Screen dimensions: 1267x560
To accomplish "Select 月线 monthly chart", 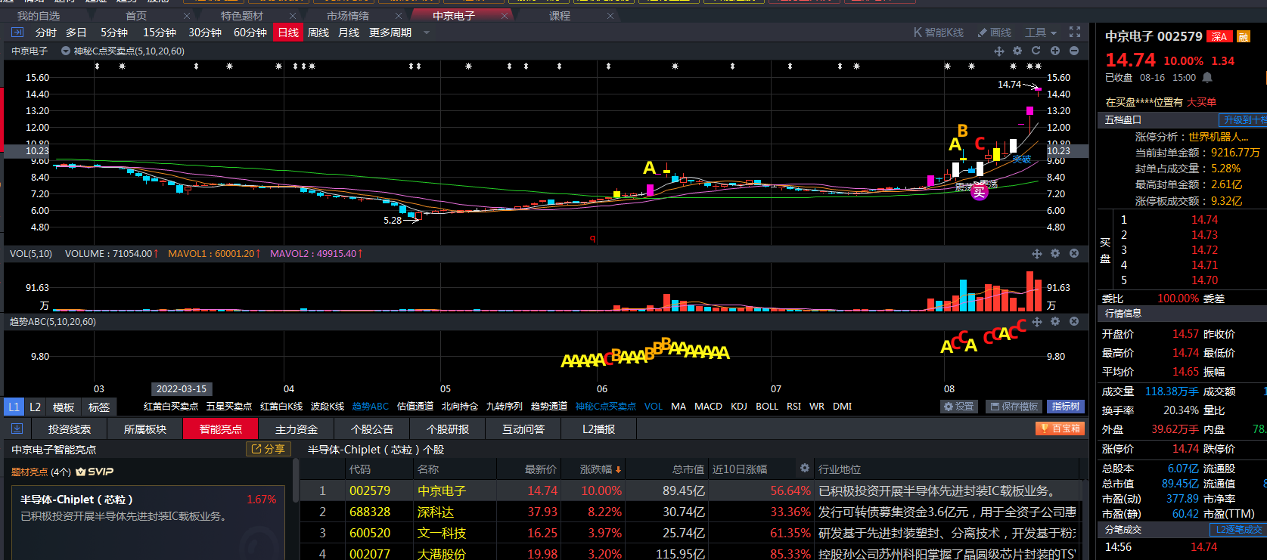I will 349,32.
